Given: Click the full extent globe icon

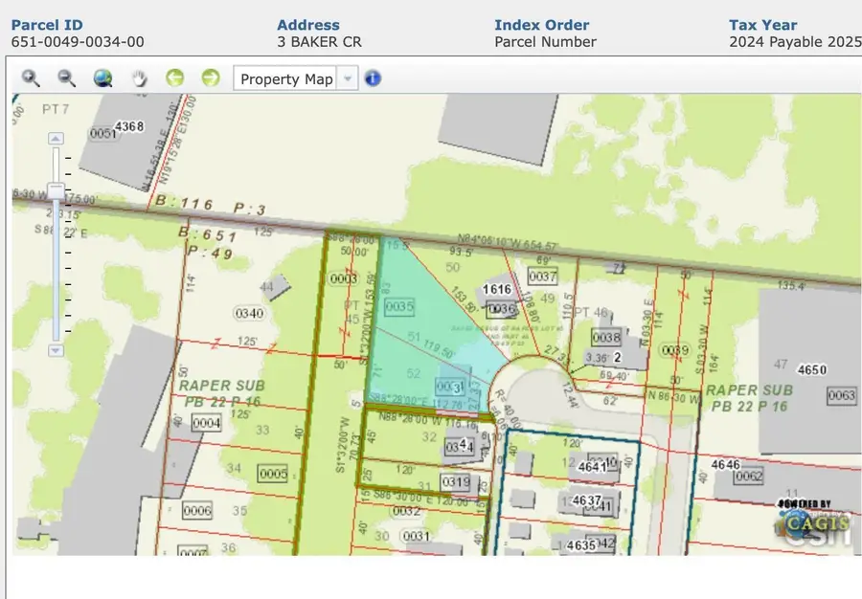Looking at the screenshot, I should [x=102, y=78].
